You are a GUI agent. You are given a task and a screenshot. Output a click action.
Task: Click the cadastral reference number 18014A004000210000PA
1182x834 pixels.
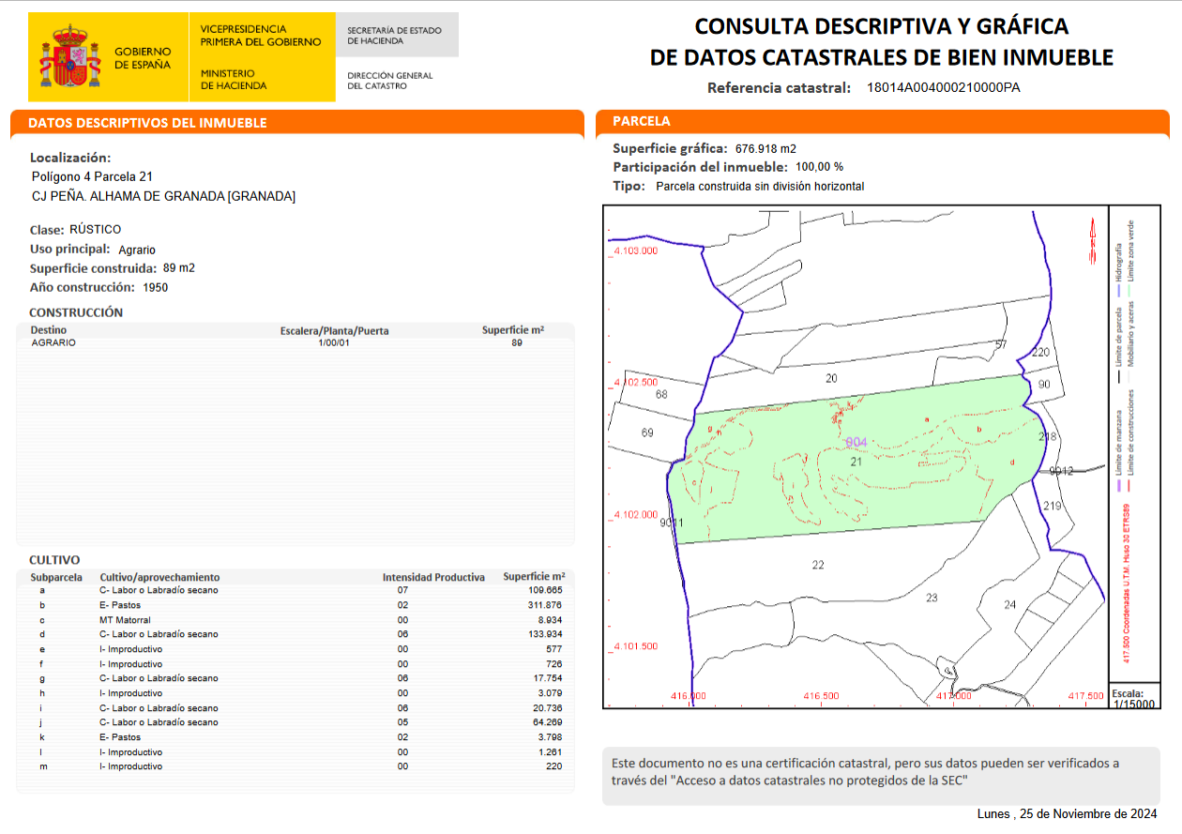tap(943, 88)
